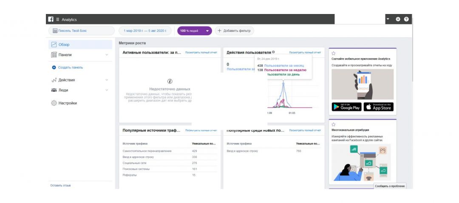Click the gear icon next to Настройки

(54, 103)
